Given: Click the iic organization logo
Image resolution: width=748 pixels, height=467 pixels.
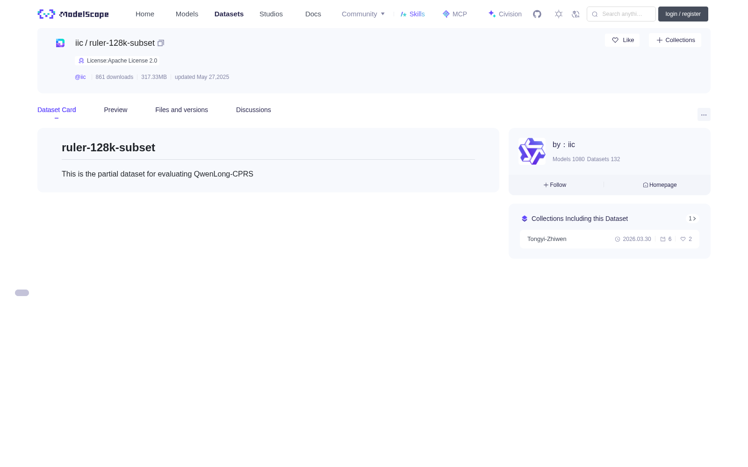Looking at the screenshot, I should coord(532,151).
